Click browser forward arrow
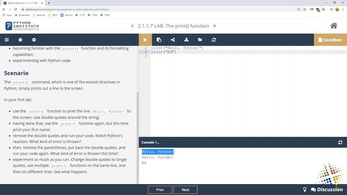 point(10,10)
